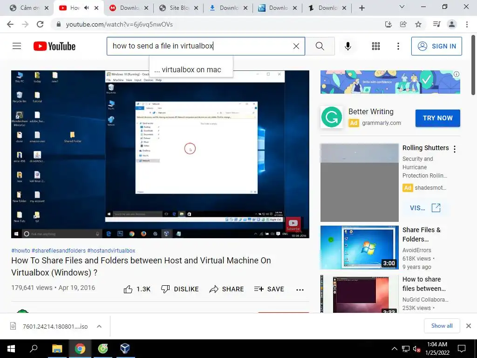Show hidden system tray icons

(x=394, y=349)
